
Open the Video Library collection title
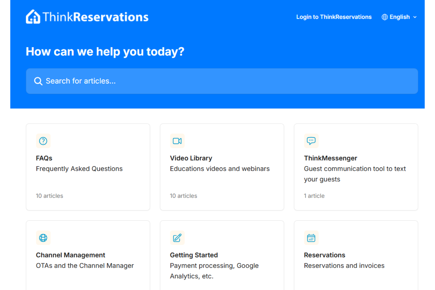point(191,158)
